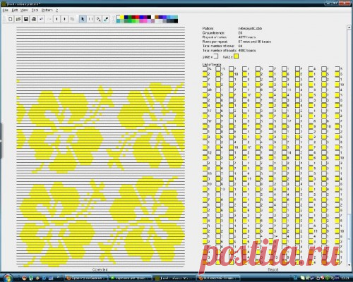
Task: Click the report scrollbar's up arrow
Action: (349, 27)
